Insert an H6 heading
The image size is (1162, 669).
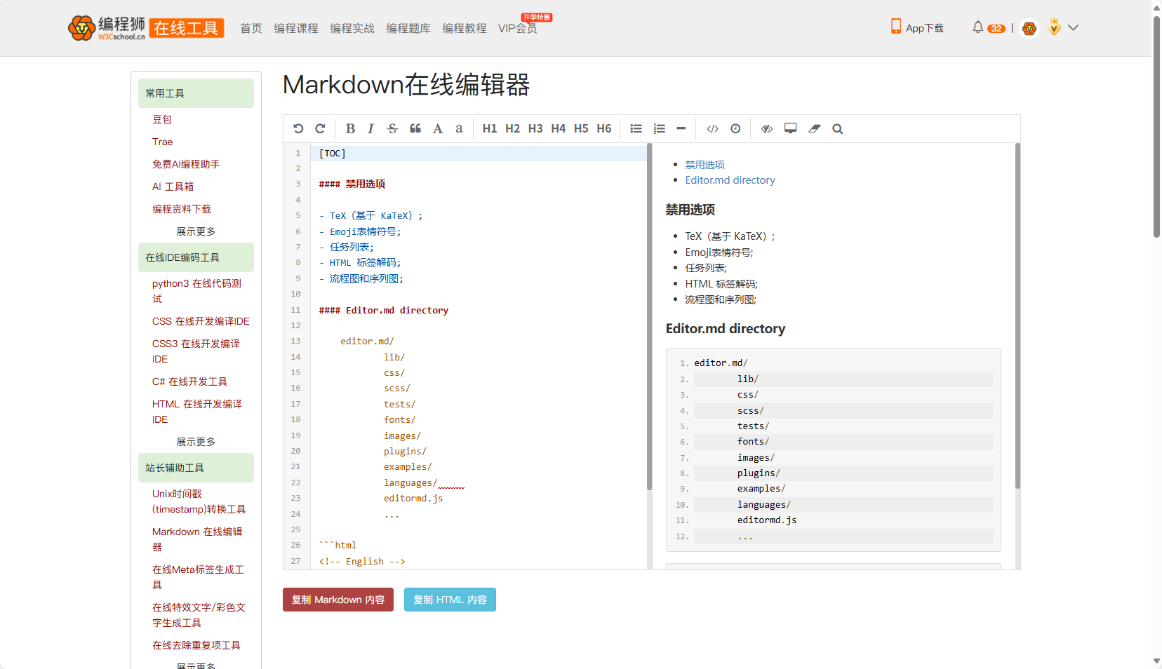[604, 128]
